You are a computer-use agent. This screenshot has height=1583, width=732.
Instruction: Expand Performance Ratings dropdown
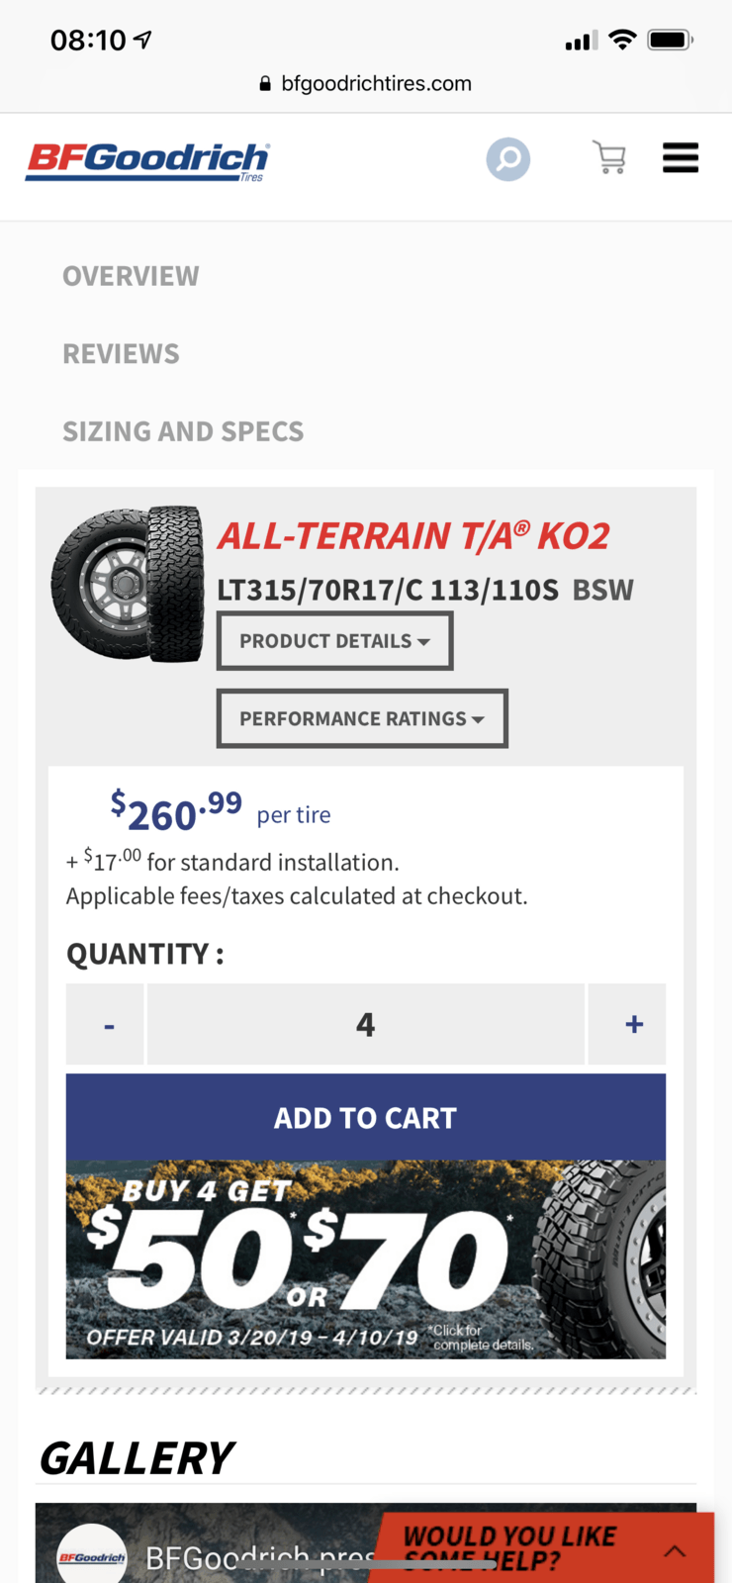362,718
